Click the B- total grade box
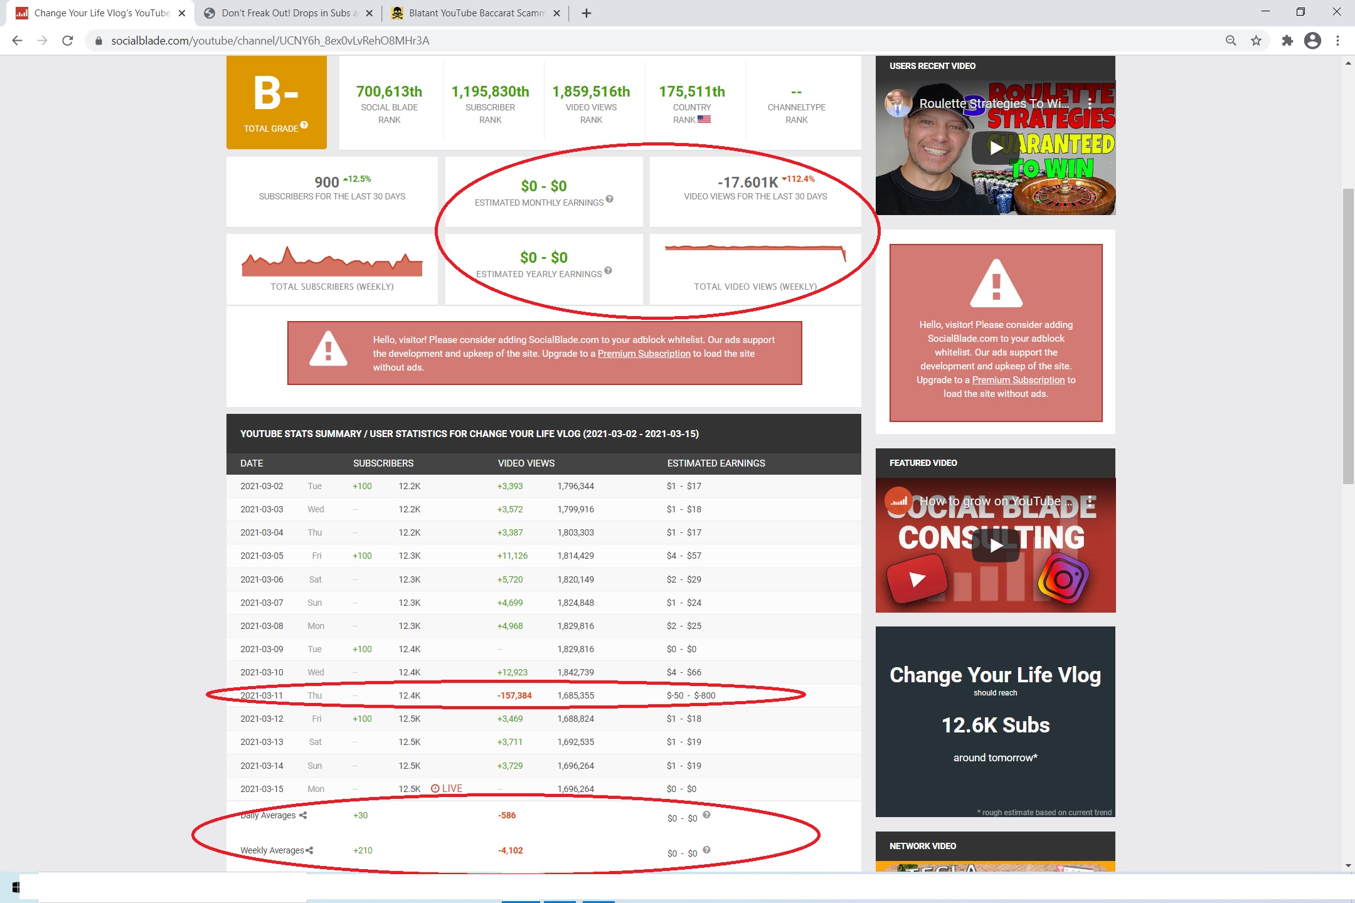 276,102
